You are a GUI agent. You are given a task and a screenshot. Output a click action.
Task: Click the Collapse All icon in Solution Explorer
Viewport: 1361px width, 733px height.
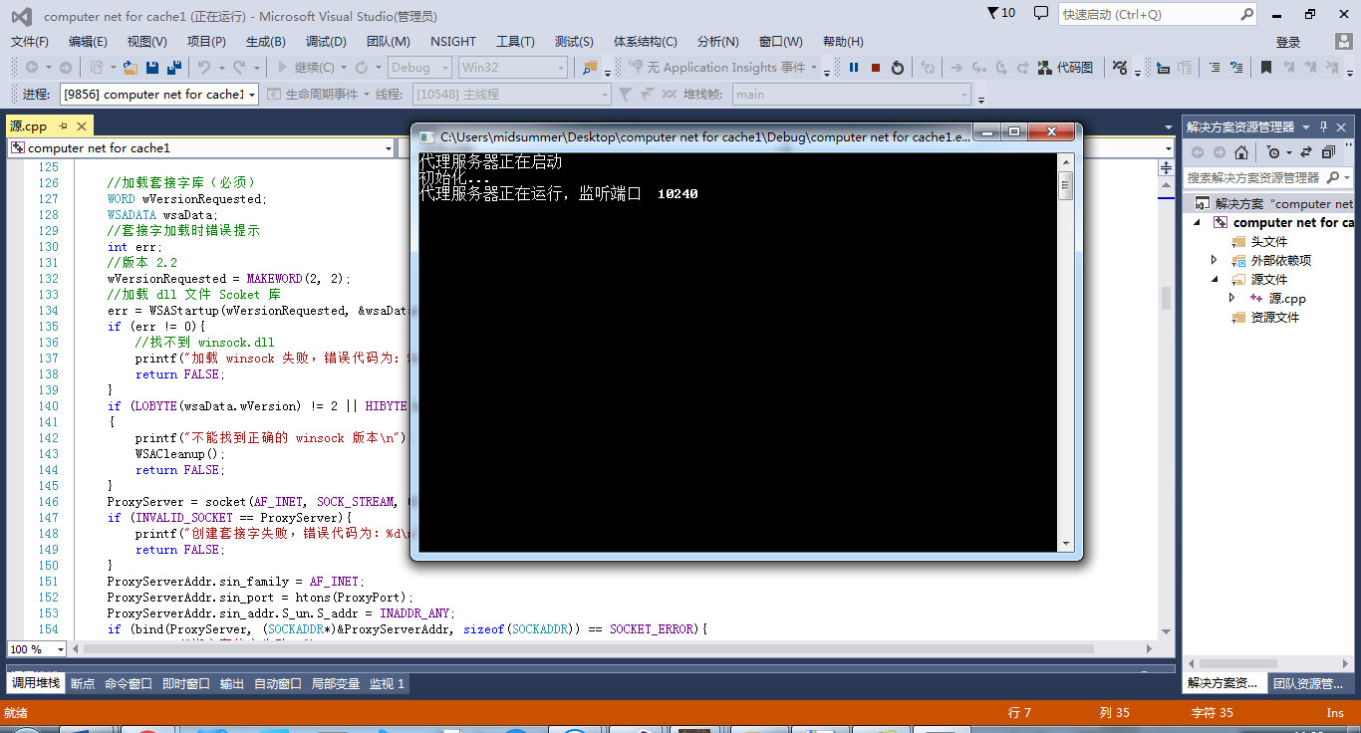point(1328,152)
